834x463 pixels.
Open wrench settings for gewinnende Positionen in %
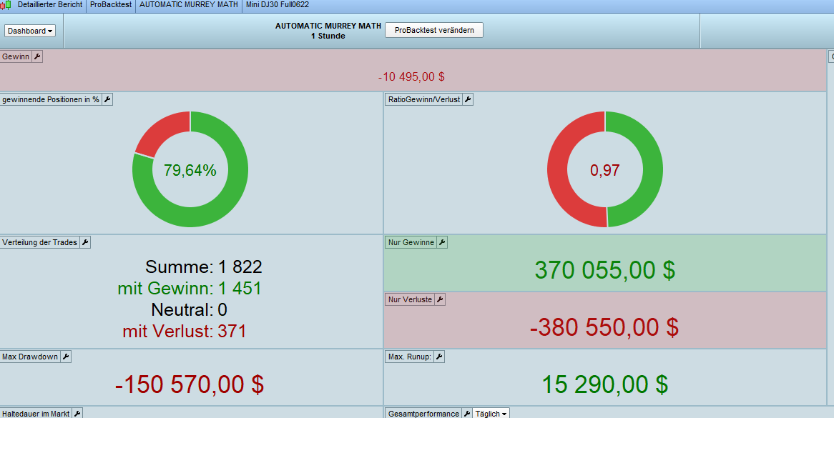coord(107,99)
